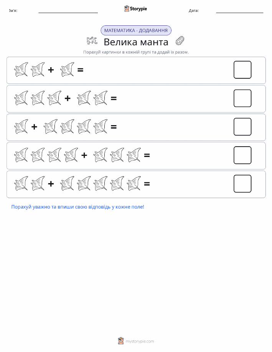
Task: Click the bear icon in the footer
Action: click(121, 341)
